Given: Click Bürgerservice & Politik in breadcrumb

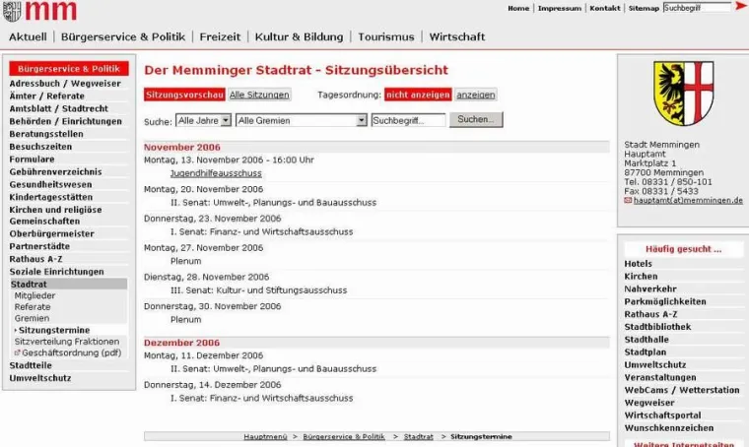Looking at the screenshot, I should point(344,436).
